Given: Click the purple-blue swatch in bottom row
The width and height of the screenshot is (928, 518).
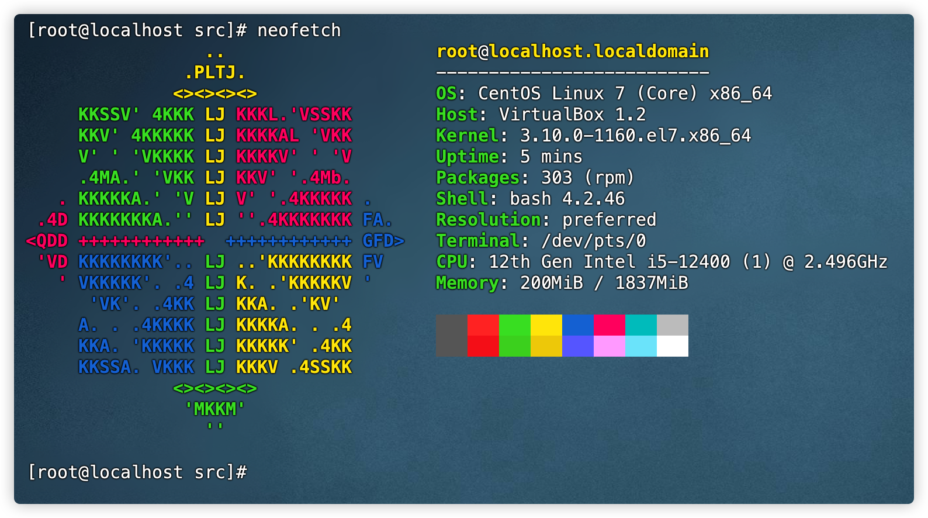Looking at the screenshot, I should click(577, 346).
